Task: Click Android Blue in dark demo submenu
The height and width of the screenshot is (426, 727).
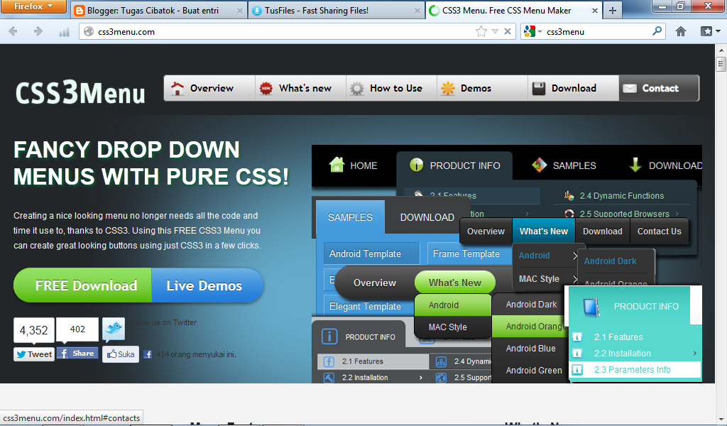Action: tap(530, 348)
